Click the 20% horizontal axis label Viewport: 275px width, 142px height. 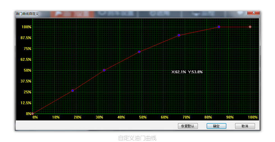(x=77, y=117)
